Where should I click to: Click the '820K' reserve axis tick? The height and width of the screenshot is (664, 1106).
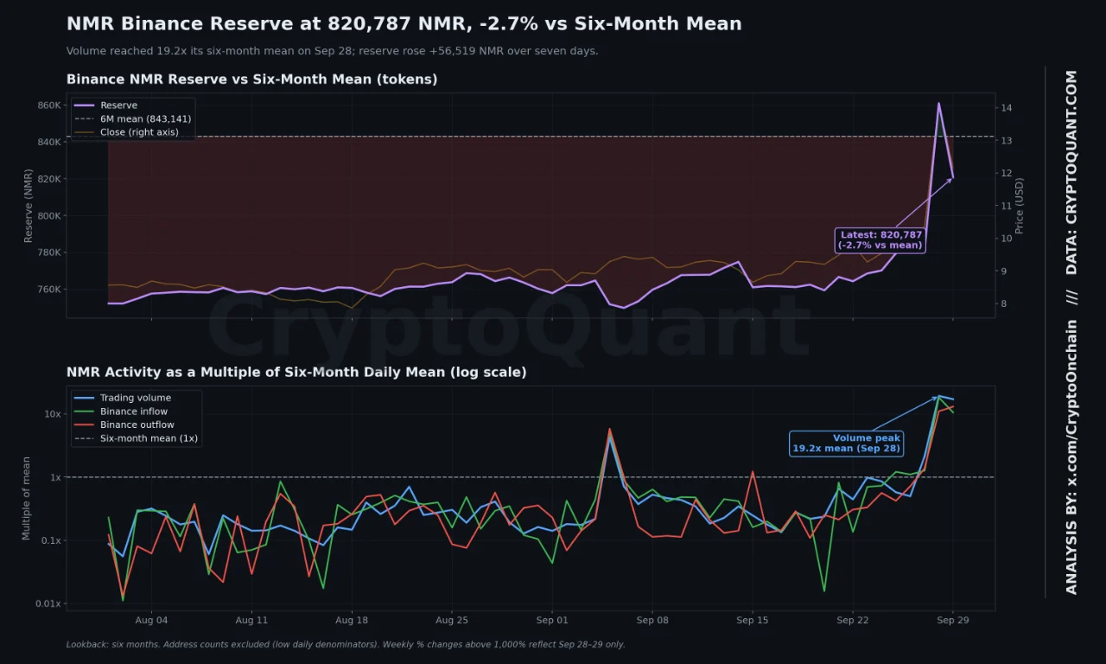pyautogui.click(x=48, y=179)
